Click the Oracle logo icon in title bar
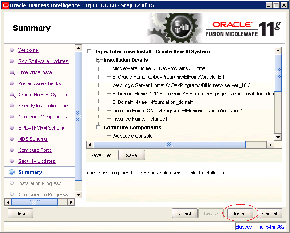Screen dimensions: 290x233 5,5
